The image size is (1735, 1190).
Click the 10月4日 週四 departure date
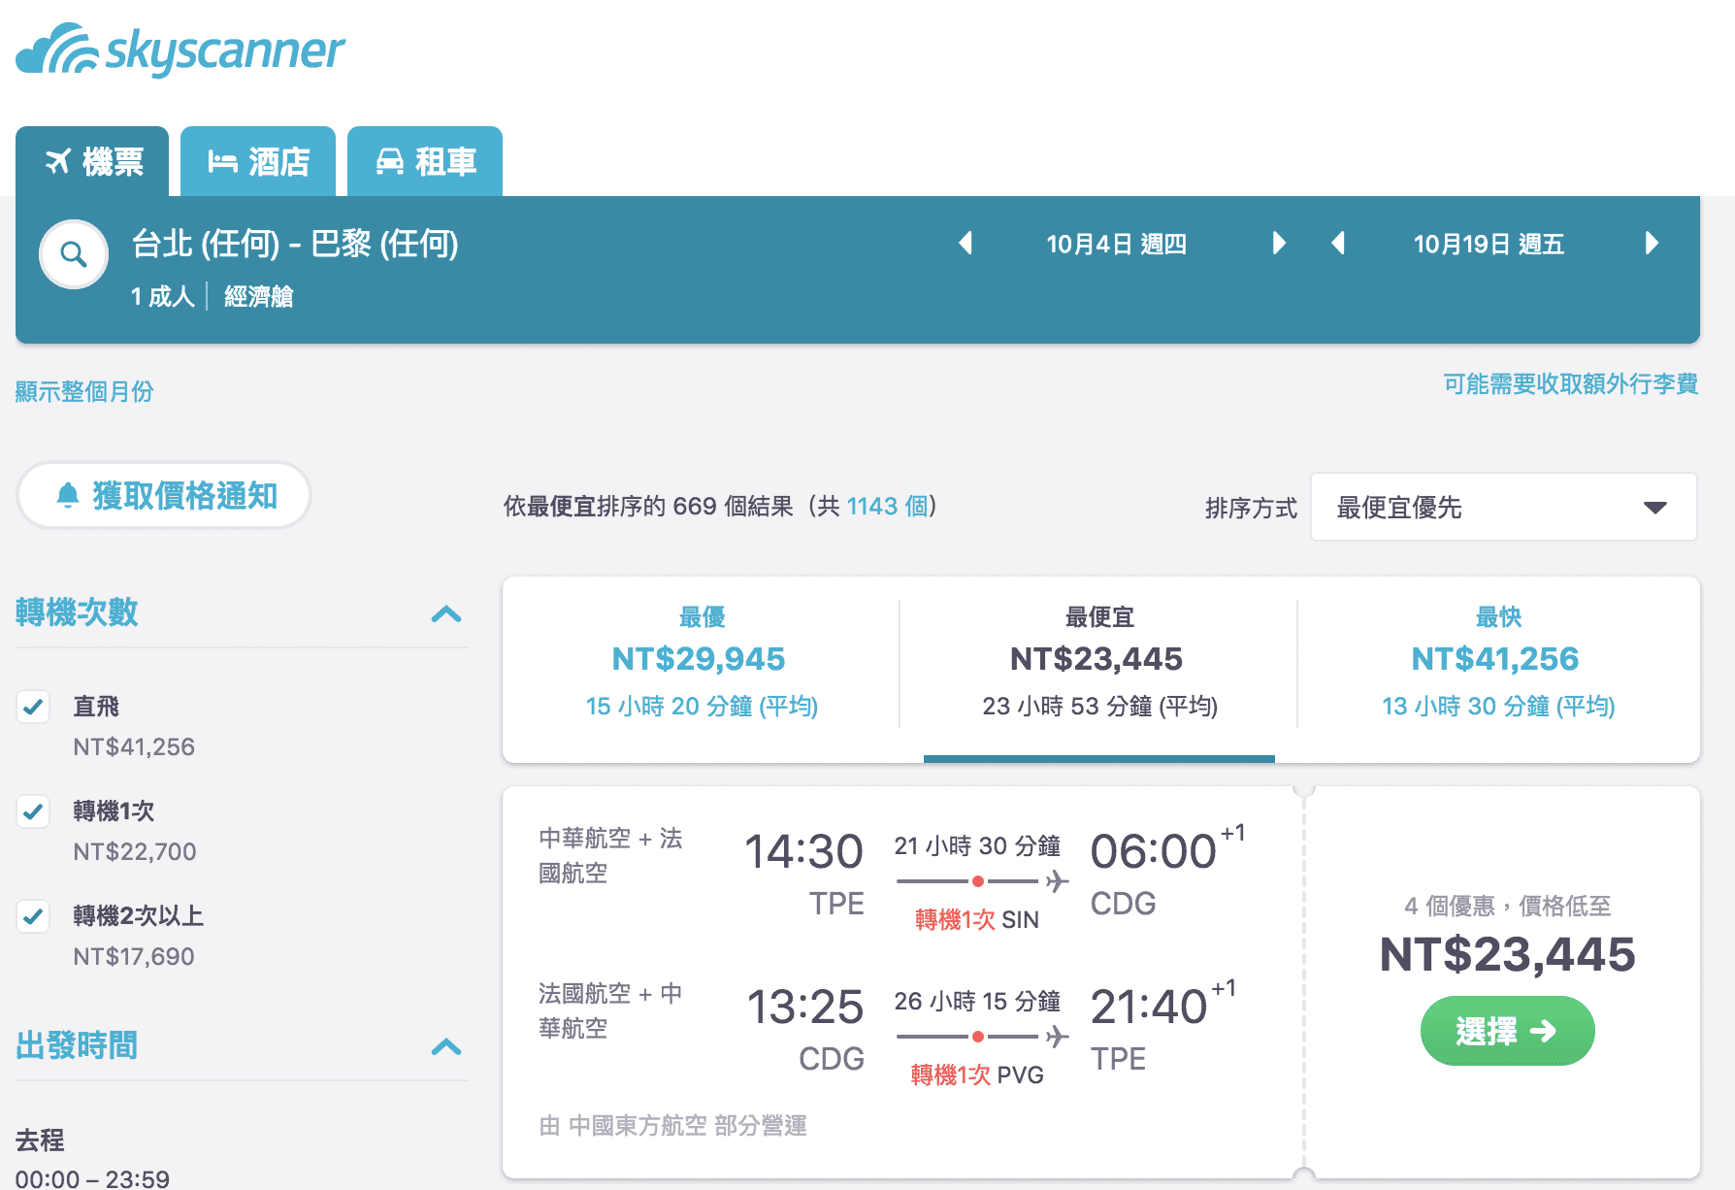[x=1116, y=244]
